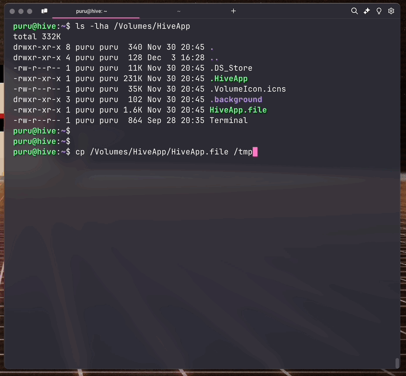The width and height of the screenshot is (406, 376).
Task: Click the .VolumeIcon.icns file name
Action: [248, 89]
